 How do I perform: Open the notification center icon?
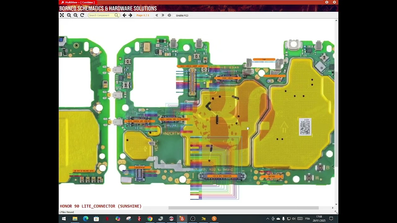click(331, 219)
